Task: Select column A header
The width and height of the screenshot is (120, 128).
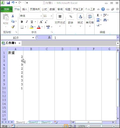Action: (15, 49)
